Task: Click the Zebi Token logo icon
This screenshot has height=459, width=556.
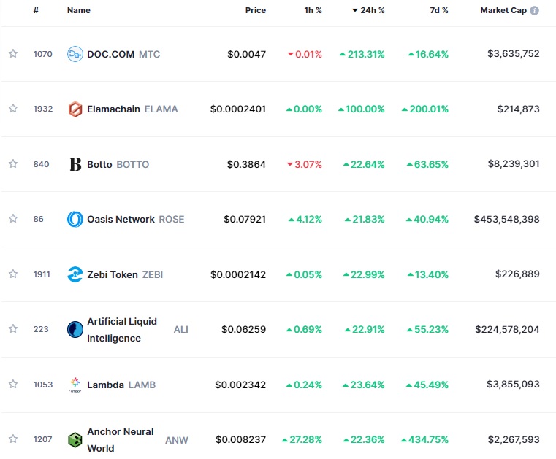Action: point(75,274)
